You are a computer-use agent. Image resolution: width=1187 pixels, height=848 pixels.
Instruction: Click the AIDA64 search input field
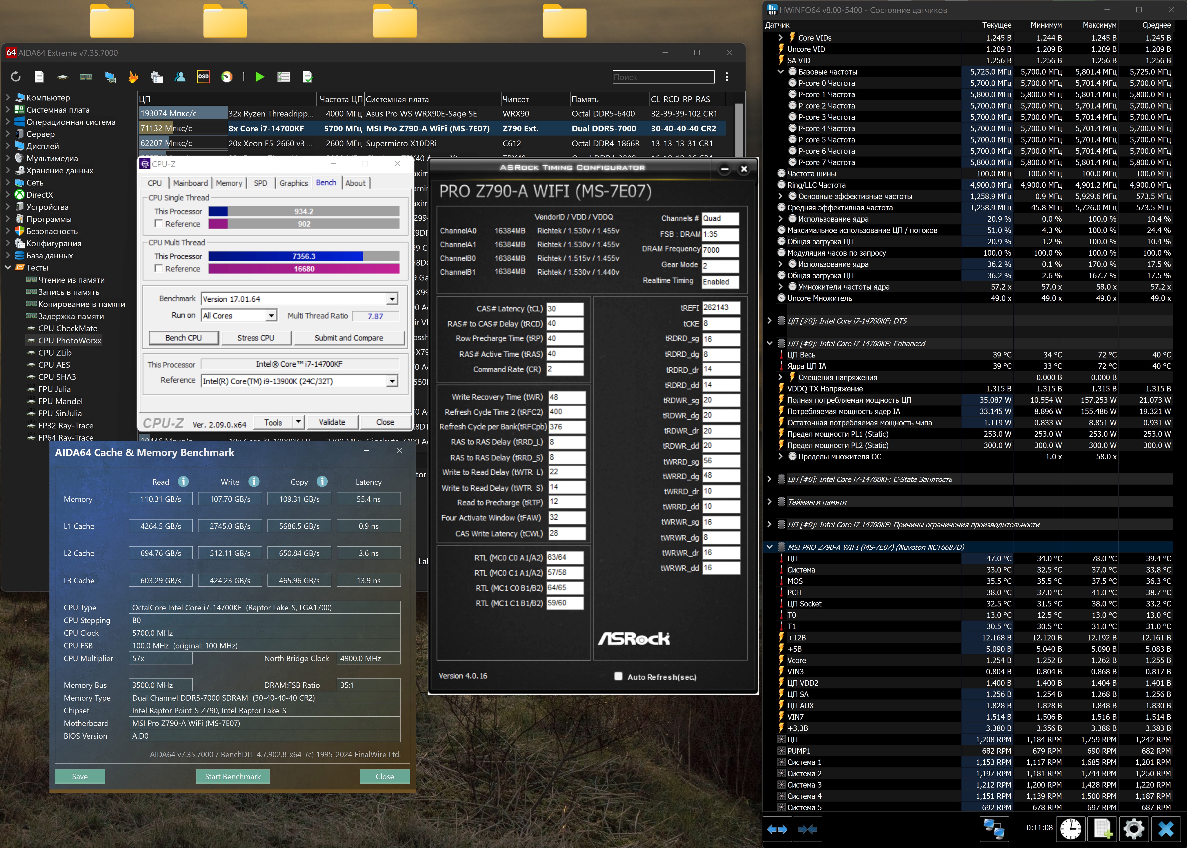(663, 77)
